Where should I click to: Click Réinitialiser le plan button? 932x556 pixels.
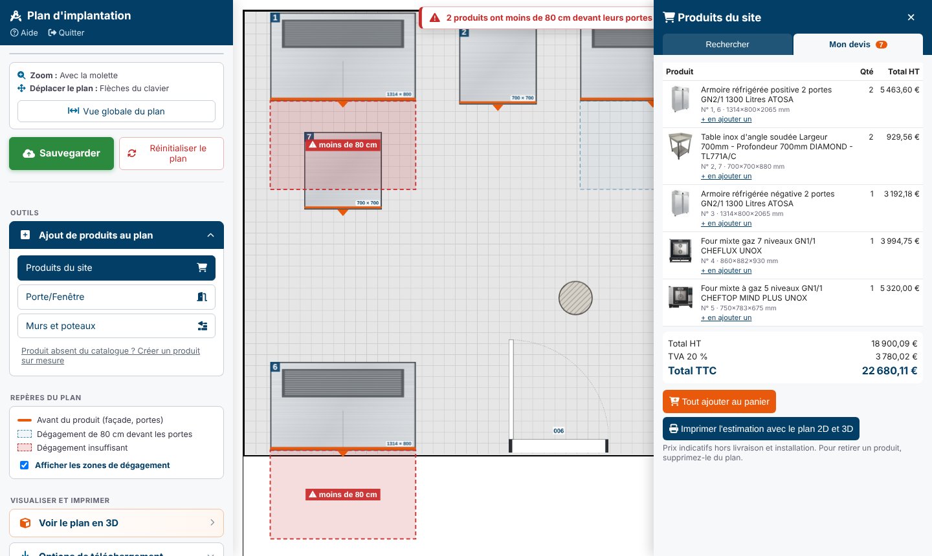tap(172, 153)
